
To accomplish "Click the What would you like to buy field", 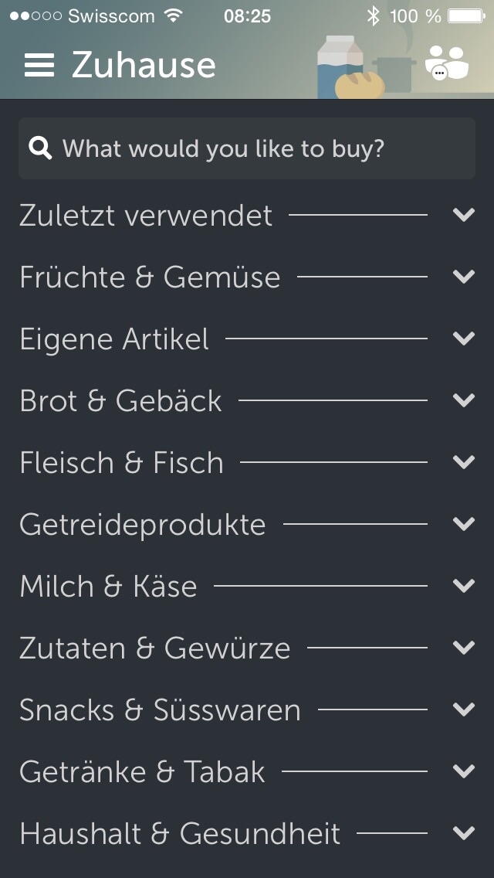I will coord(247,148).
